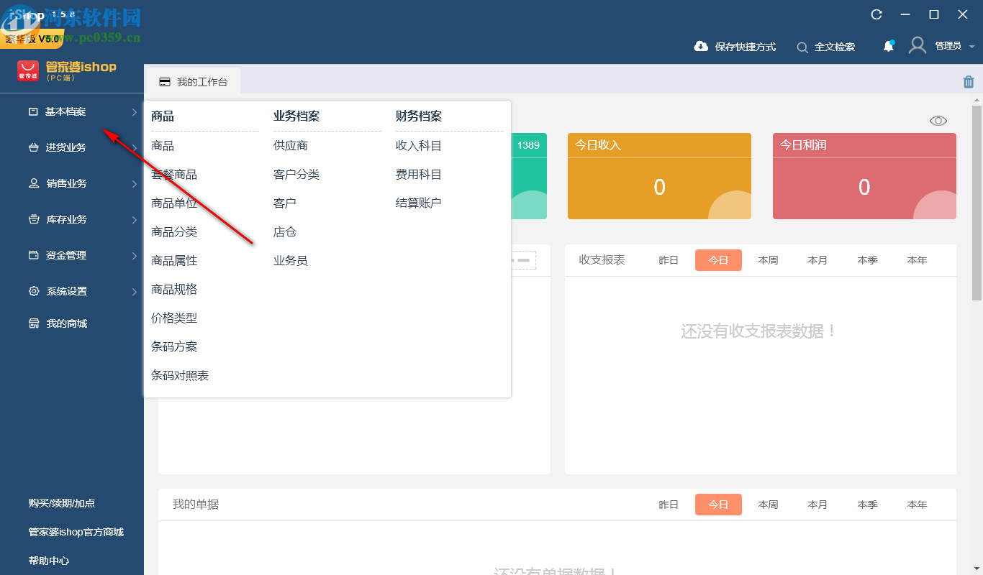Click 保存快捷方式 in the top bar
983x575 pixels.
point(734,46)
